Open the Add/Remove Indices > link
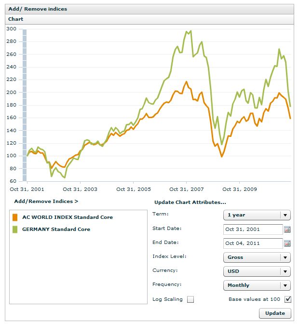299x324 pixels. click(46, 201)
